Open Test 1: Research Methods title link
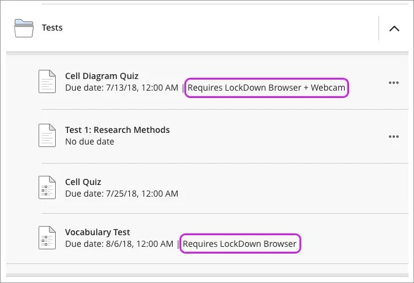 [x=117, y=130]
